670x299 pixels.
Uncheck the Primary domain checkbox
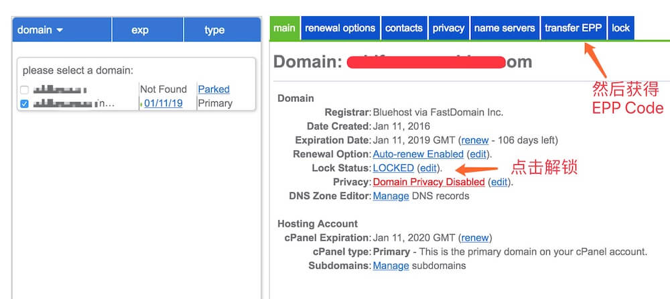click(25, 104)
